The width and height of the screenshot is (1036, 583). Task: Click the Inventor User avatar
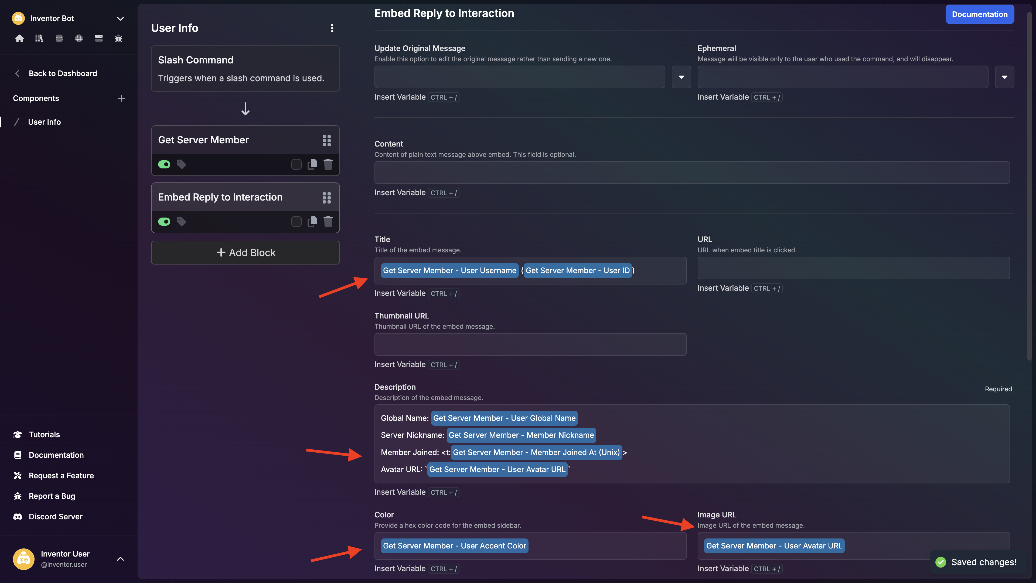24,559
